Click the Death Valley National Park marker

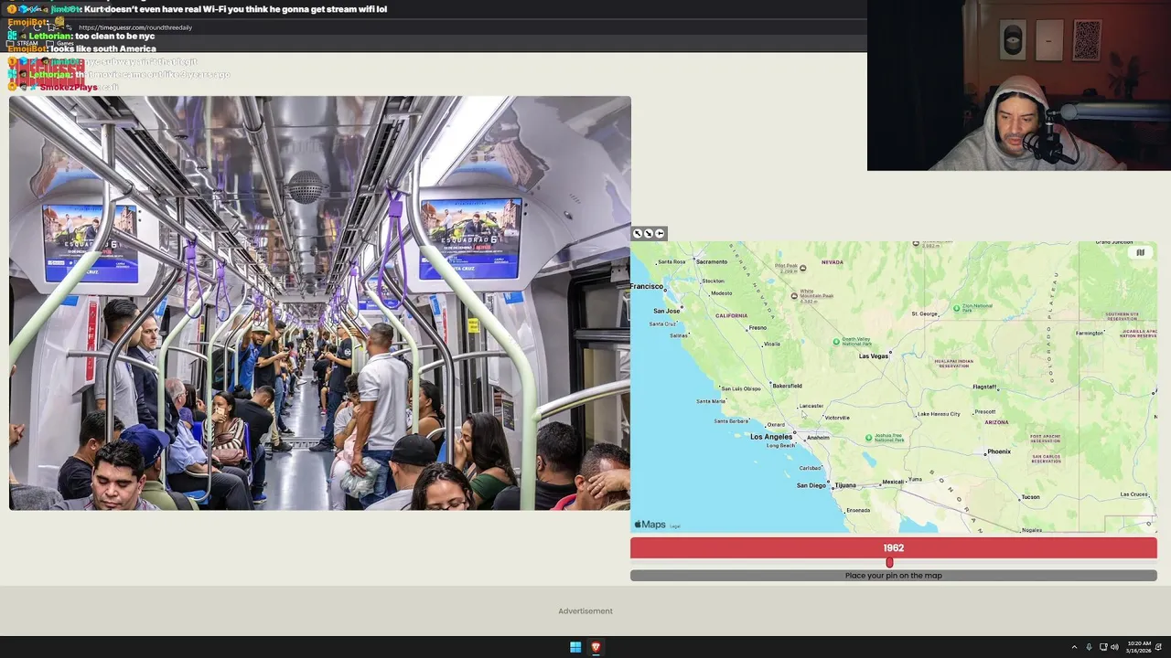(x=836, y=342)
